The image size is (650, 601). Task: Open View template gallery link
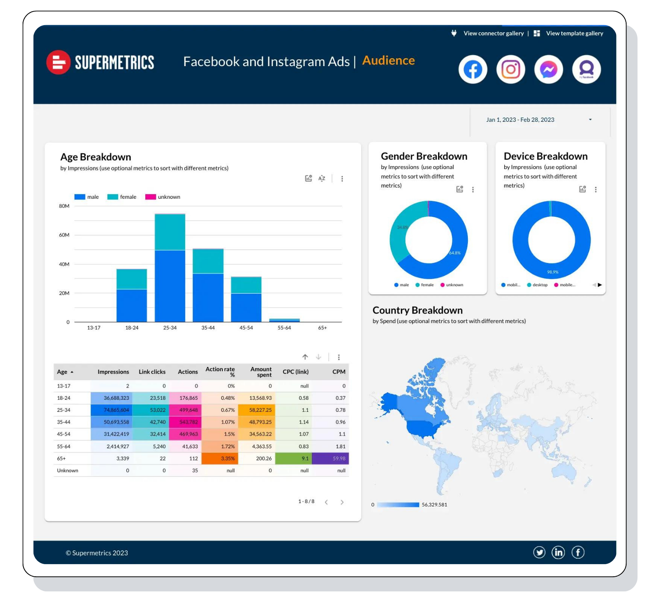[x=574, y=33]
